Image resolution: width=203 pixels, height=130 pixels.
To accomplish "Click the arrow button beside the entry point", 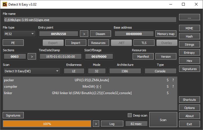I will tap(84, 34).
